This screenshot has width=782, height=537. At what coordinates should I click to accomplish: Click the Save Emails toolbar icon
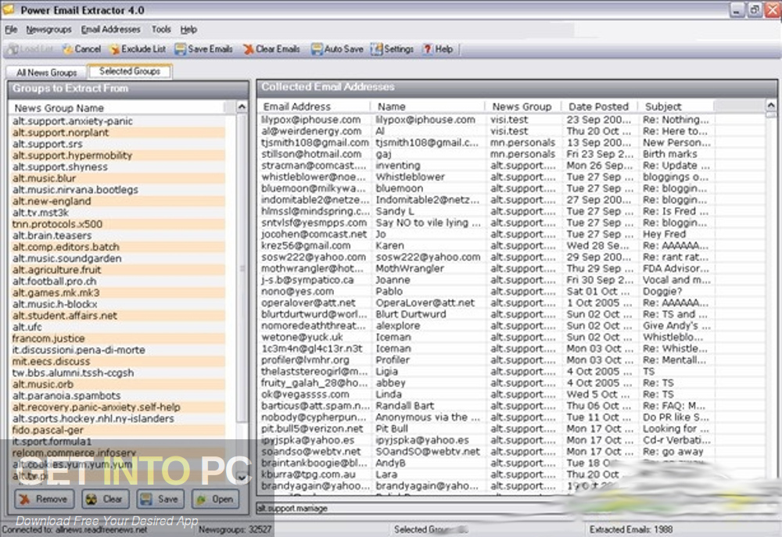pos(203,48)
